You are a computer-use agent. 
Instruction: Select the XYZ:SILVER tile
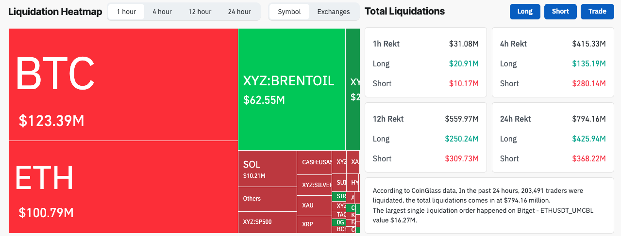[x=315, y=185]
